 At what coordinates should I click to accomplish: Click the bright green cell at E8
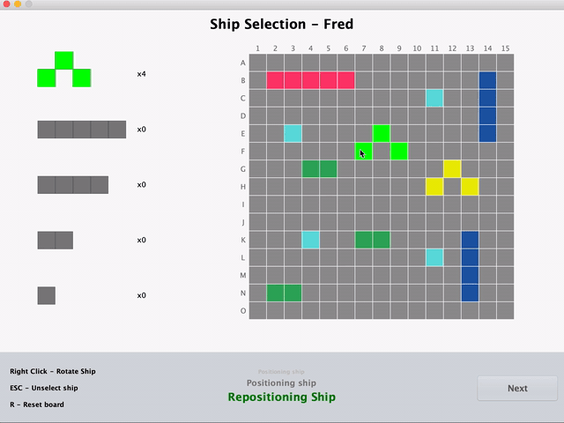[382, 133]
